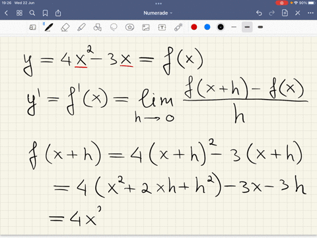Select the thinnest stroke width
Viewport: 317px width, 238px height.
coord(234,27)
